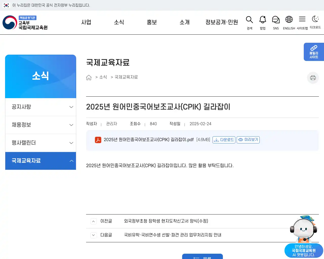Select the author name 관리자

click(x=112, y=124)
